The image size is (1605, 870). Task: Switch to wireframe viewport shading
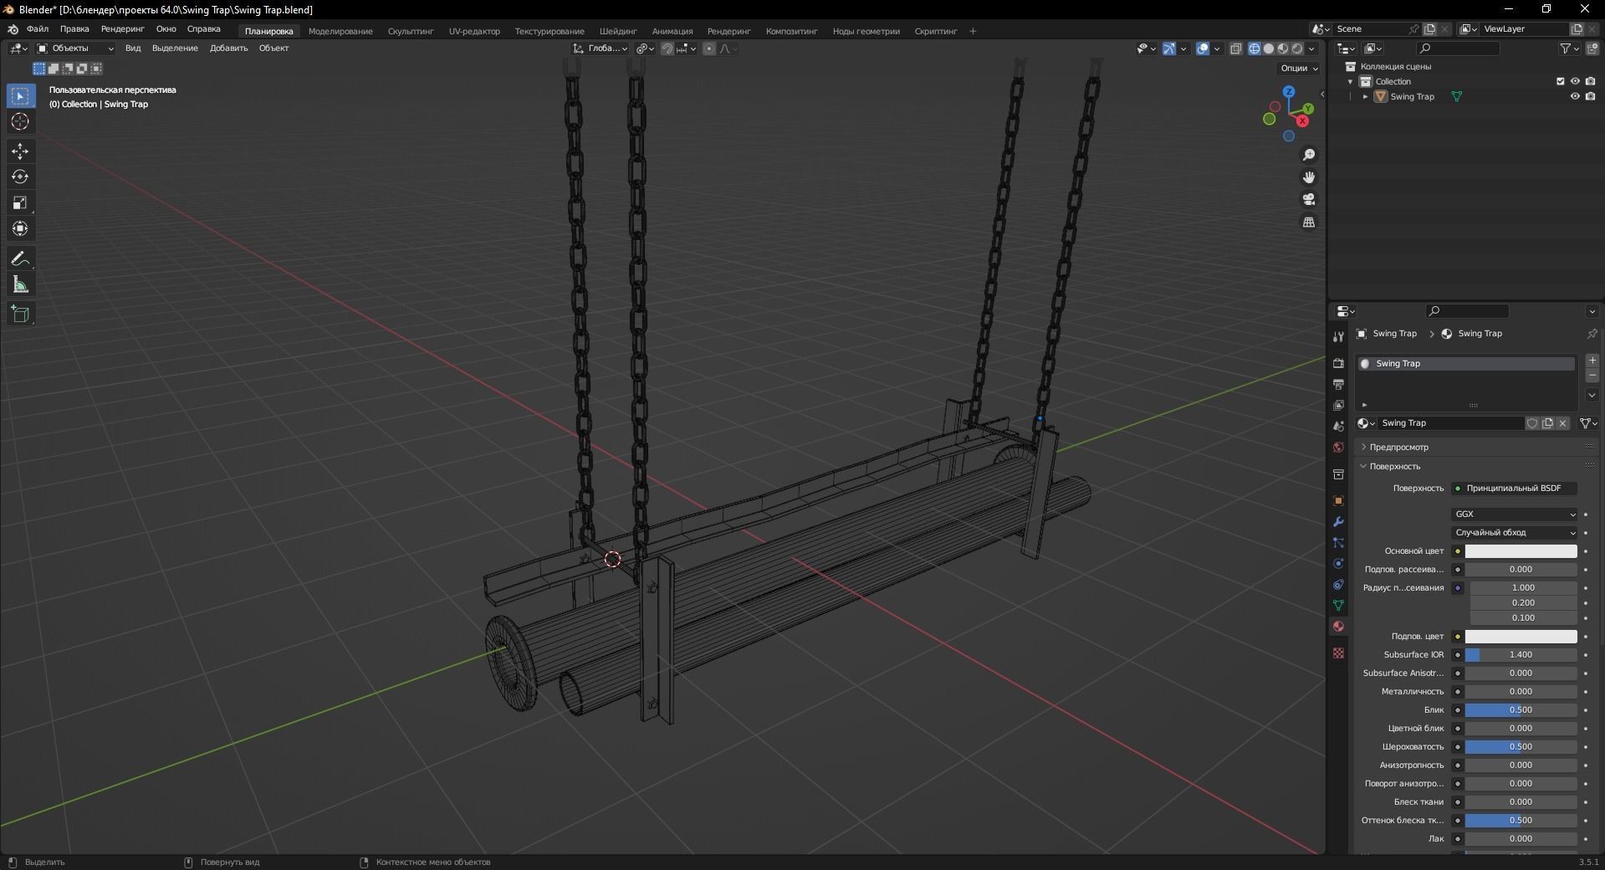[1255, 49]
